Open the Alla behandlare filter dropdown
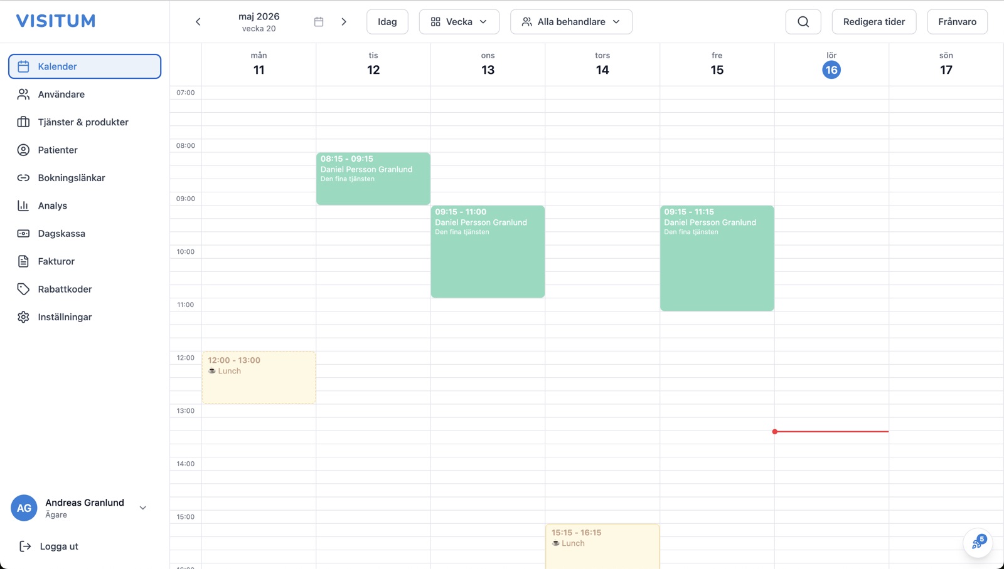Image resolution: width=1004 pixels, height=569 pixels. pyautogui.click(x=571, y=22)
